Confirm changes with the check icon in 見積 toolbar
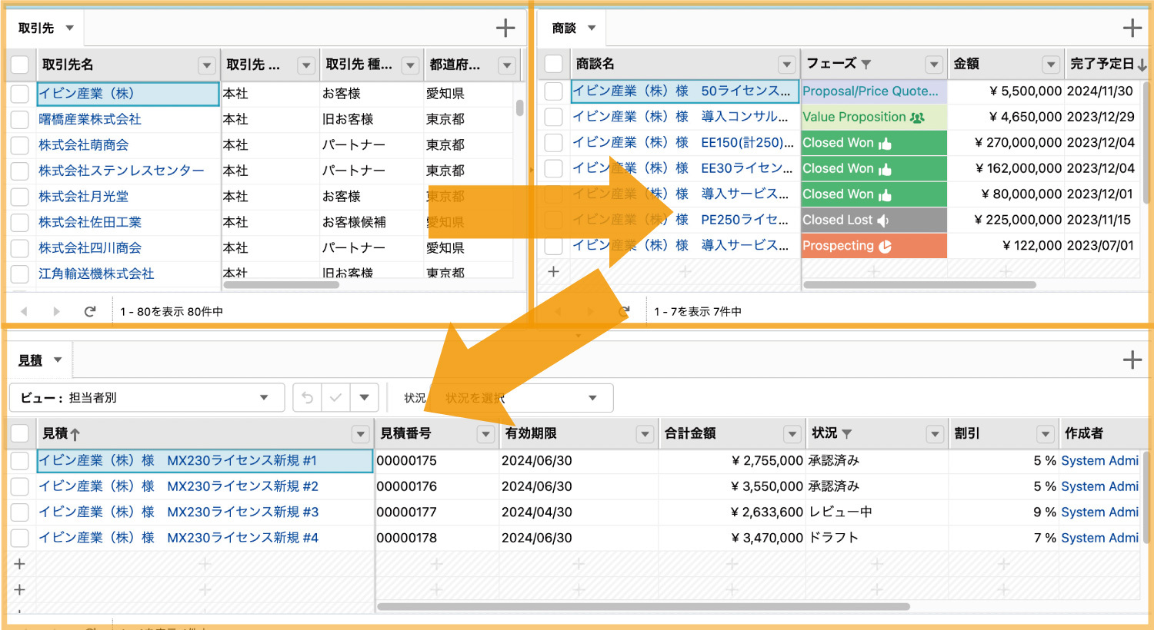1154x630 pixels. (x=335, y=398)
